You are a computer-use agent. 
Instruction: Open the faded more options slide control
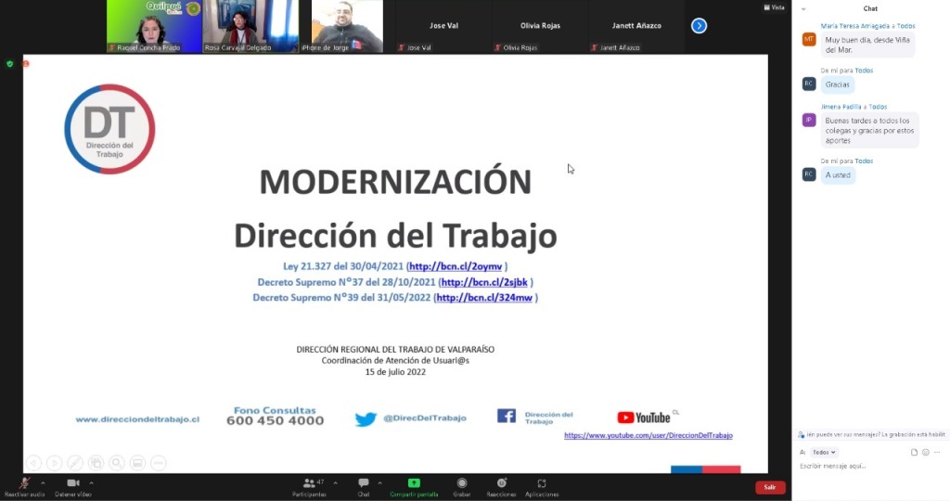[x=158, y=463]
